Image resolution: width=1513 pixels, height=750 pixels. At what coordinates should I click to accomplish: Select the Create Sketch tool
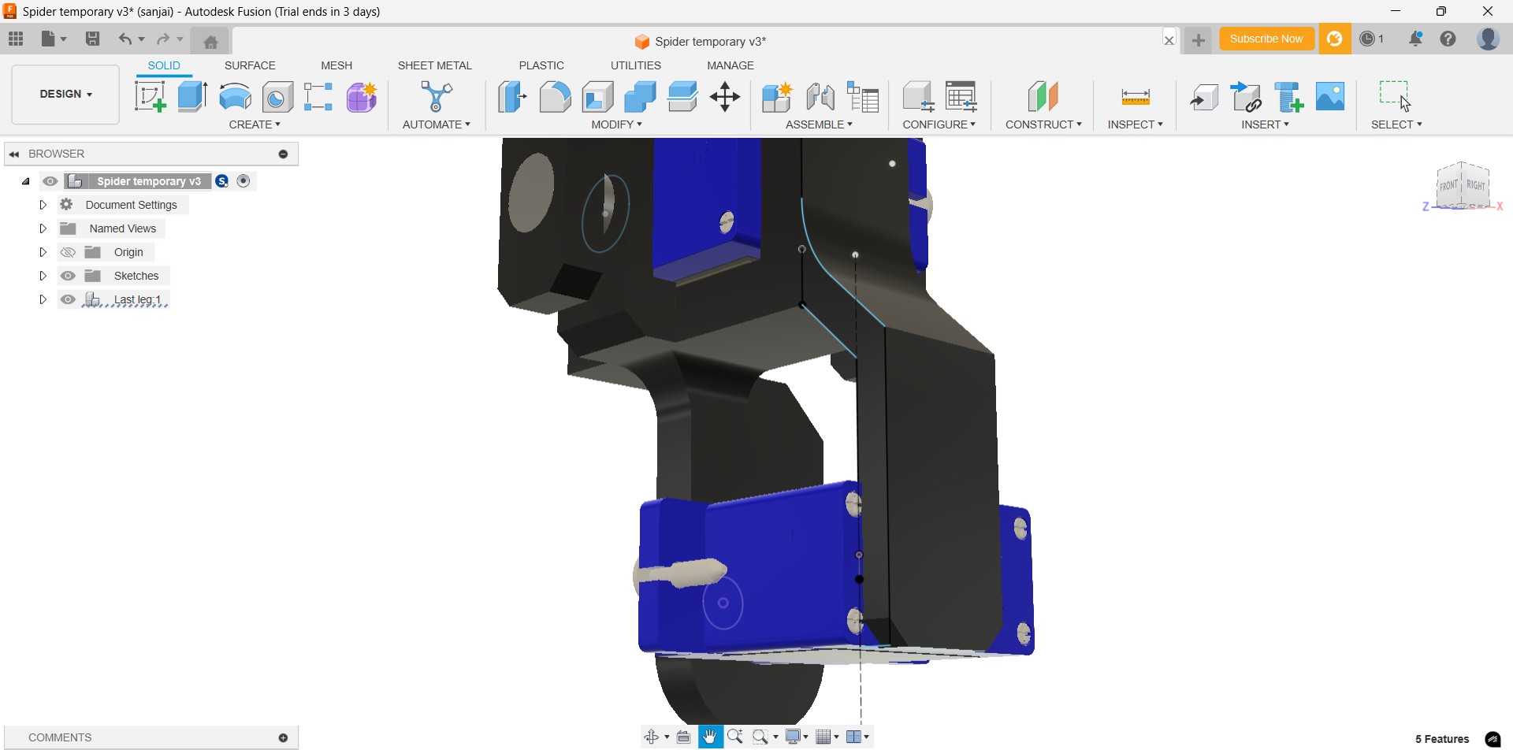pyautogui.click(x=151, y=97)
